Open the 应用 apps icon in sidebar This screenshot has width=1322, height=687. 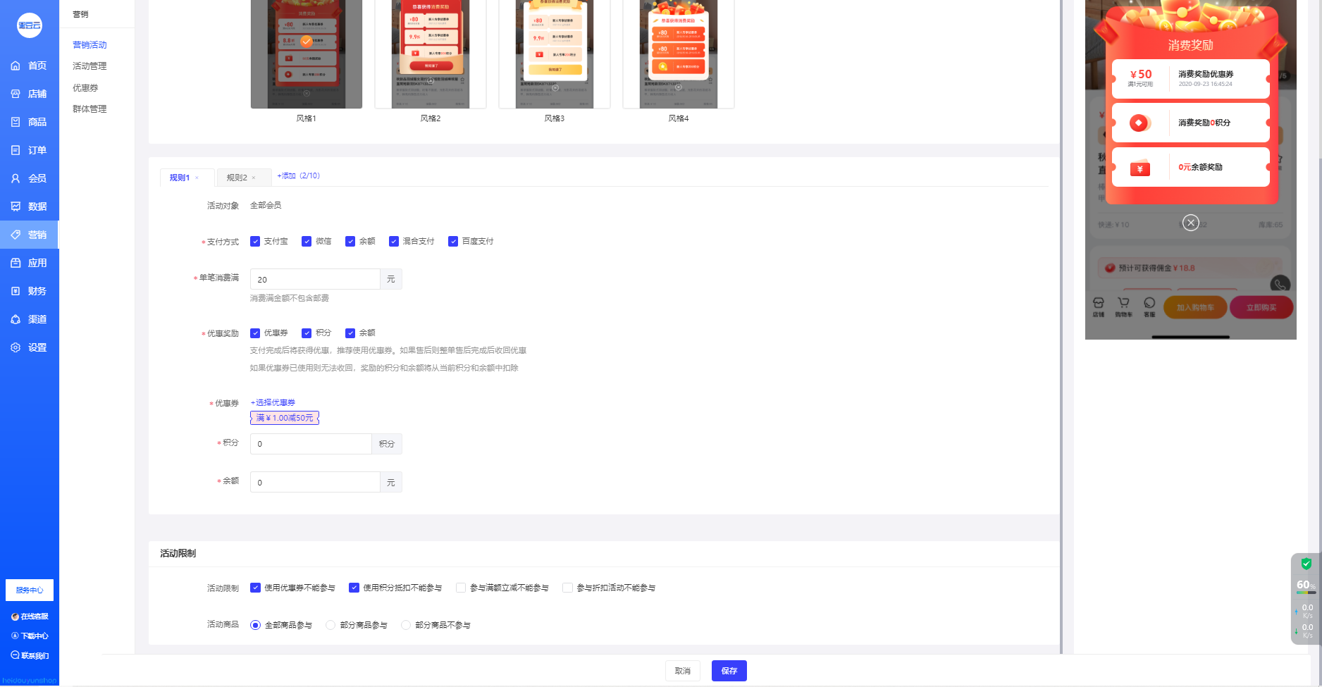tap(16, 263)
